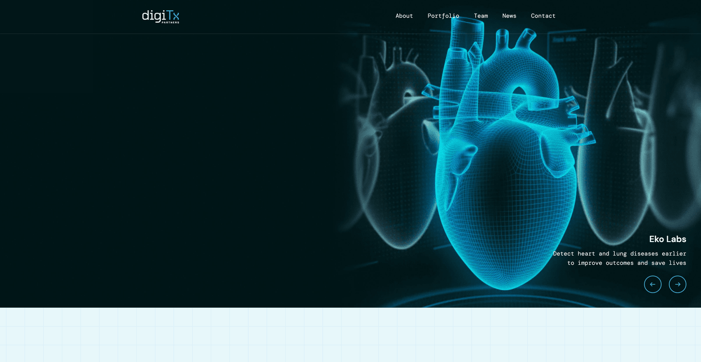Click the digiTx Partners logo
The image size is (701, 362).
[x=161, y=17]
